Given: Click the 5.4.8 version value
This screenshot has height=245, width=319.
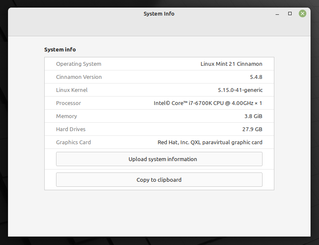Looking at the screenshot, I should (256, 77).
